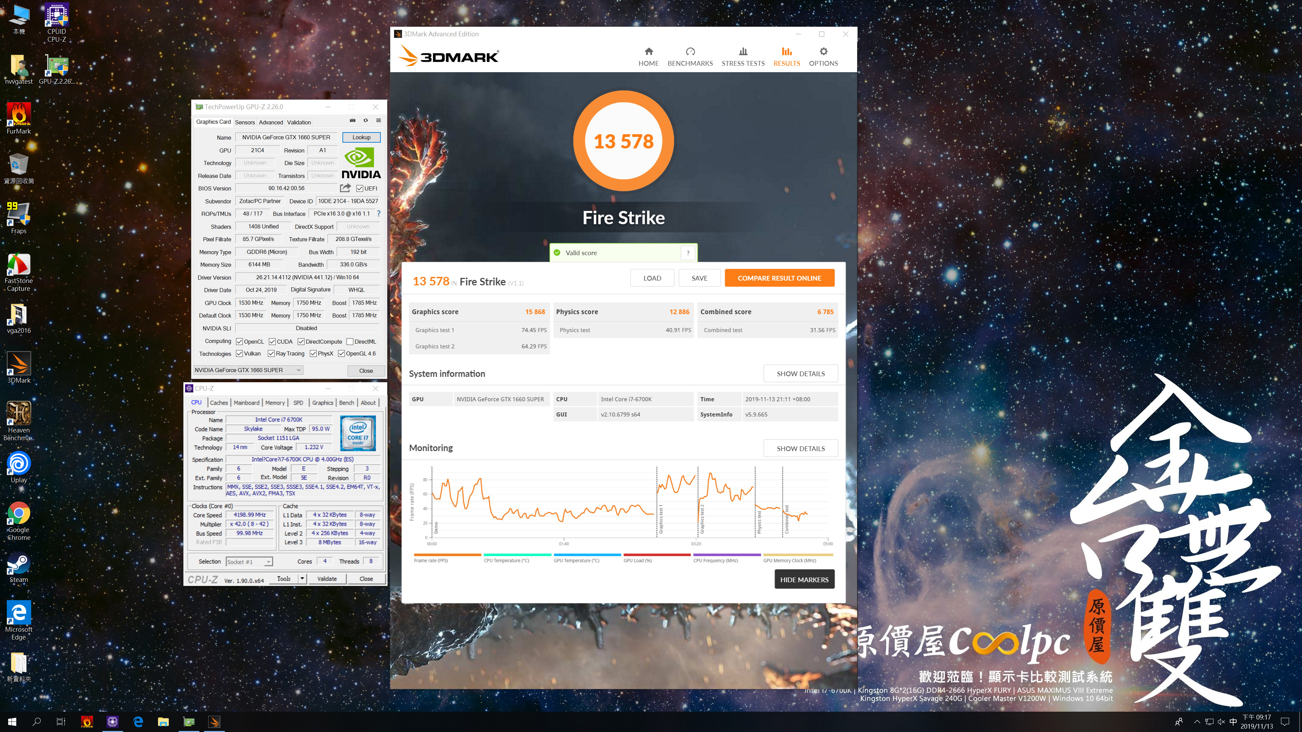Open GPU-Z desktop shortcut
The height and width of the screenshot is (732, 1302).
point(57,69)
